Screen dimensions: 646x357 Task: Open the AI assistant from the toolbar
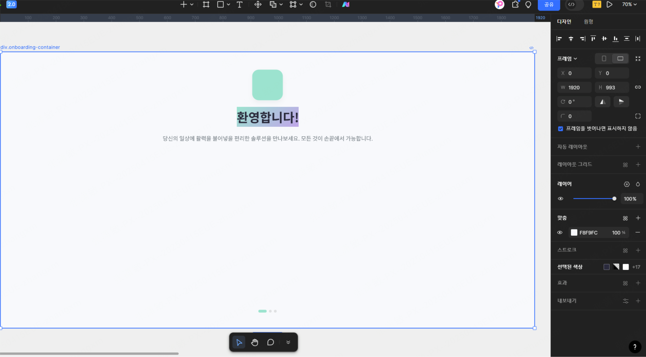pyautogui.click(x=345, y=4)
